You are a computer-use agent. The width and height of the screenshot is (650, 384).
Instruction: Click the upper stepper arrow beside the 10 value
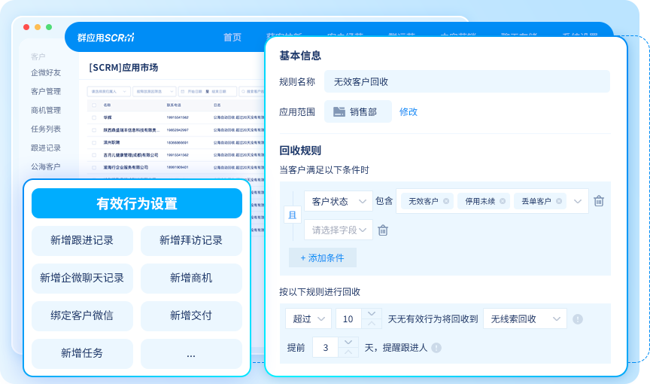[372, 313]
